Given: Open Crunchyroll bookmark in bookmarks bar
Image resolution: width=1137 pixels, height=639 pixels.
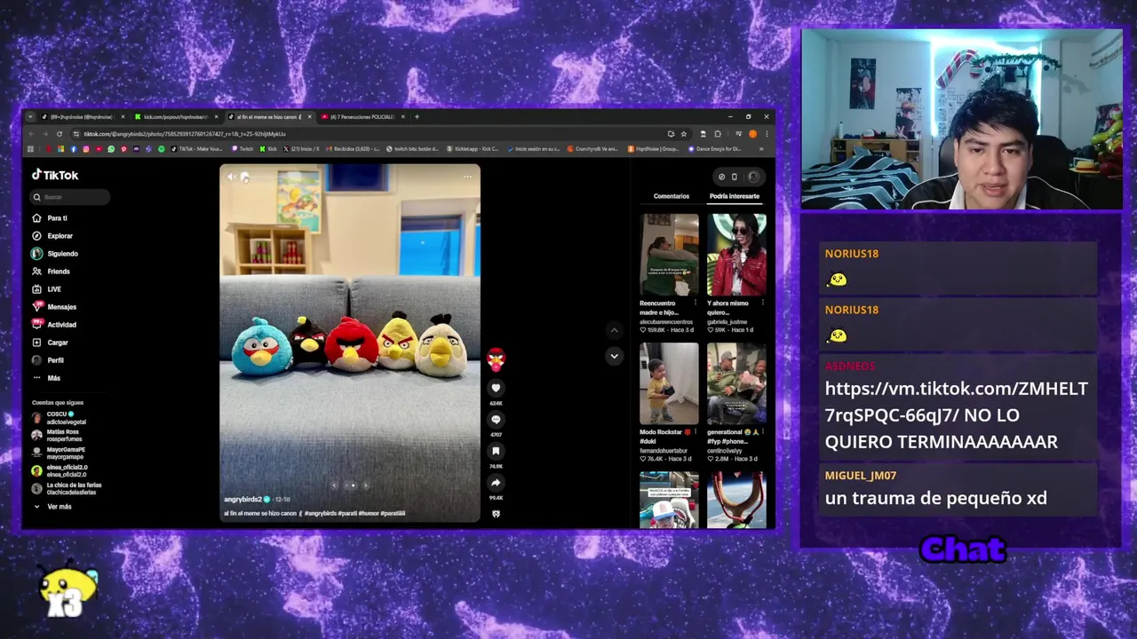Looking at the screenshot, I should 593,149.
